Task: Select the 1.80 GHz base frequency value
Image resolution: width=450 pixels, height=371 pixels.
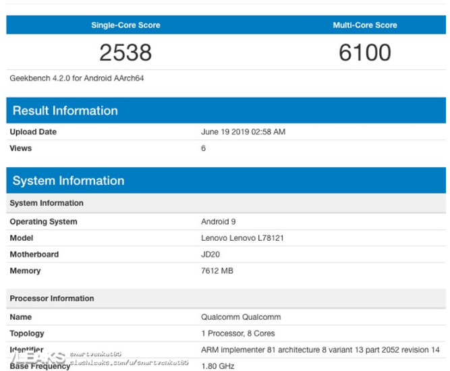Action: pos(218,366)
